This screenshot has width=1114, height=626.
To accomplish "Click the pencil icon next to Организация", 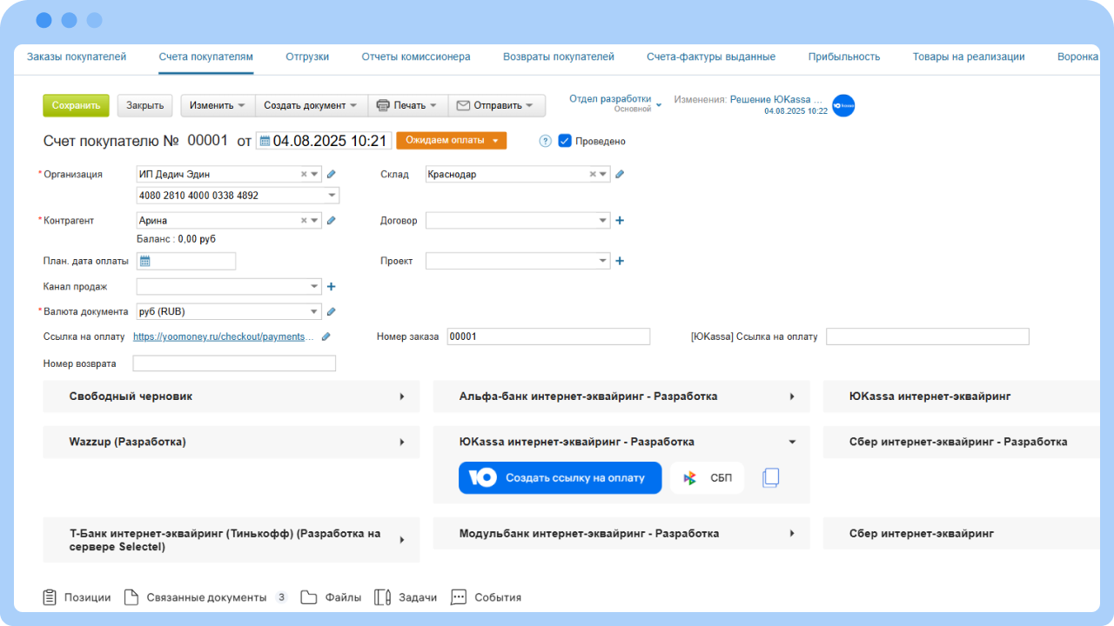I will 331,174.
